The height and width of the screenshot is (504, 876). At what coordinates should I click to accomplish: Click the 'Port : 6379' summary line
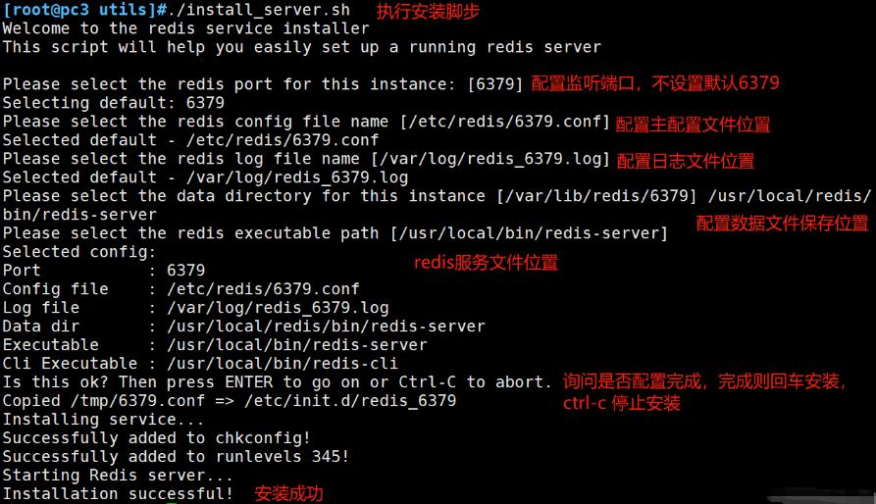point(104,270)
